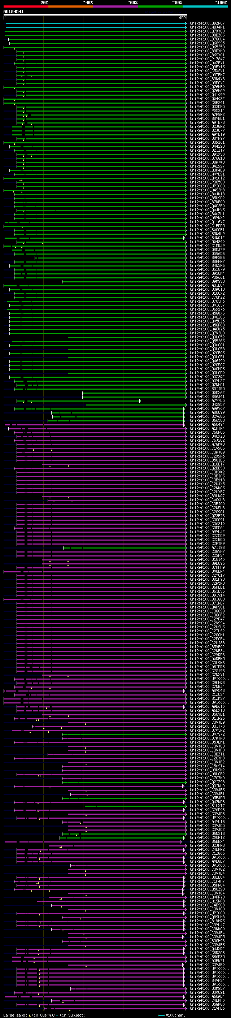Image resolution: width=231 pixels, height=1018 pixels.
Task: Choose entry UniRef100_A7P9K2
Action: pyautogui.click(x=207, y=114)
